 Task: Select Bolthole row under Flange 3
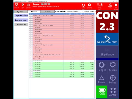62,41
